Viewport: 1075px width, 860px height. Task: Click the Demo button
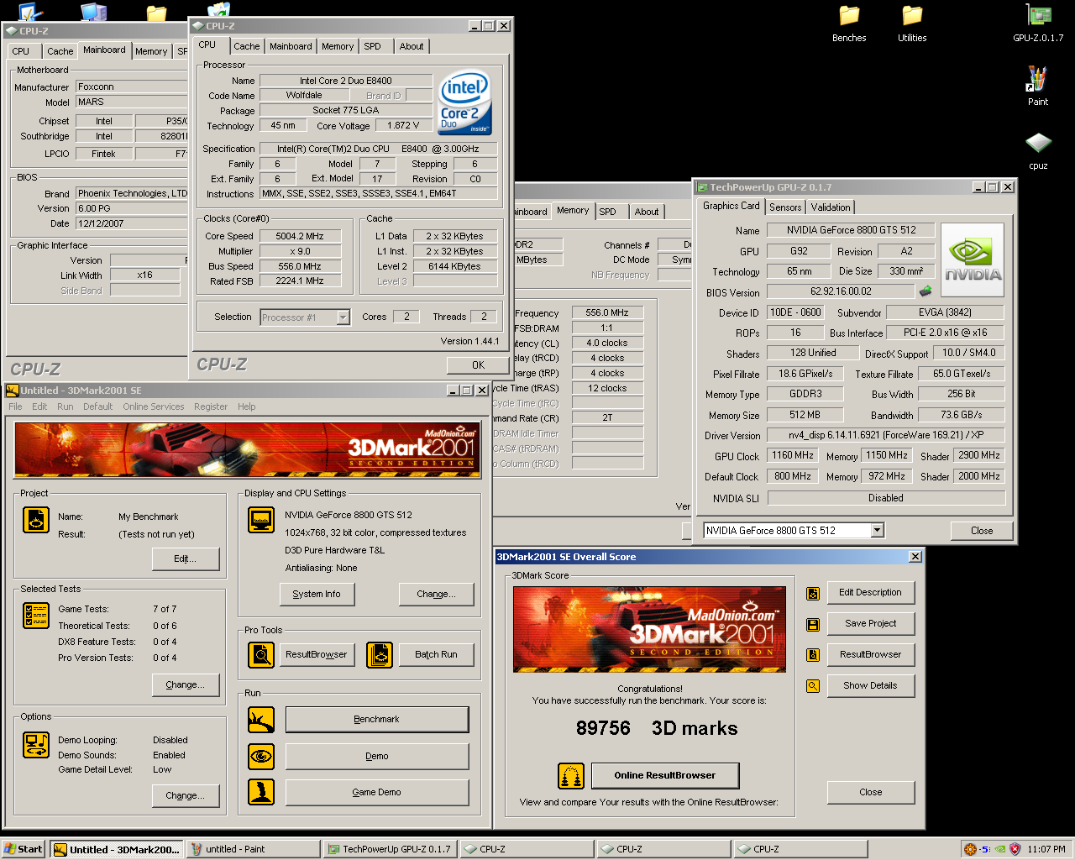(x=377, y=757)
